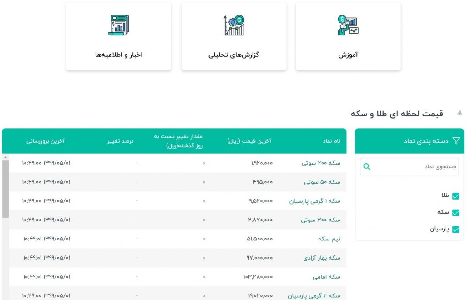466x300 pixels.
Task: Click the آخرین بروزرسانی column header
Action: [46, 141]
